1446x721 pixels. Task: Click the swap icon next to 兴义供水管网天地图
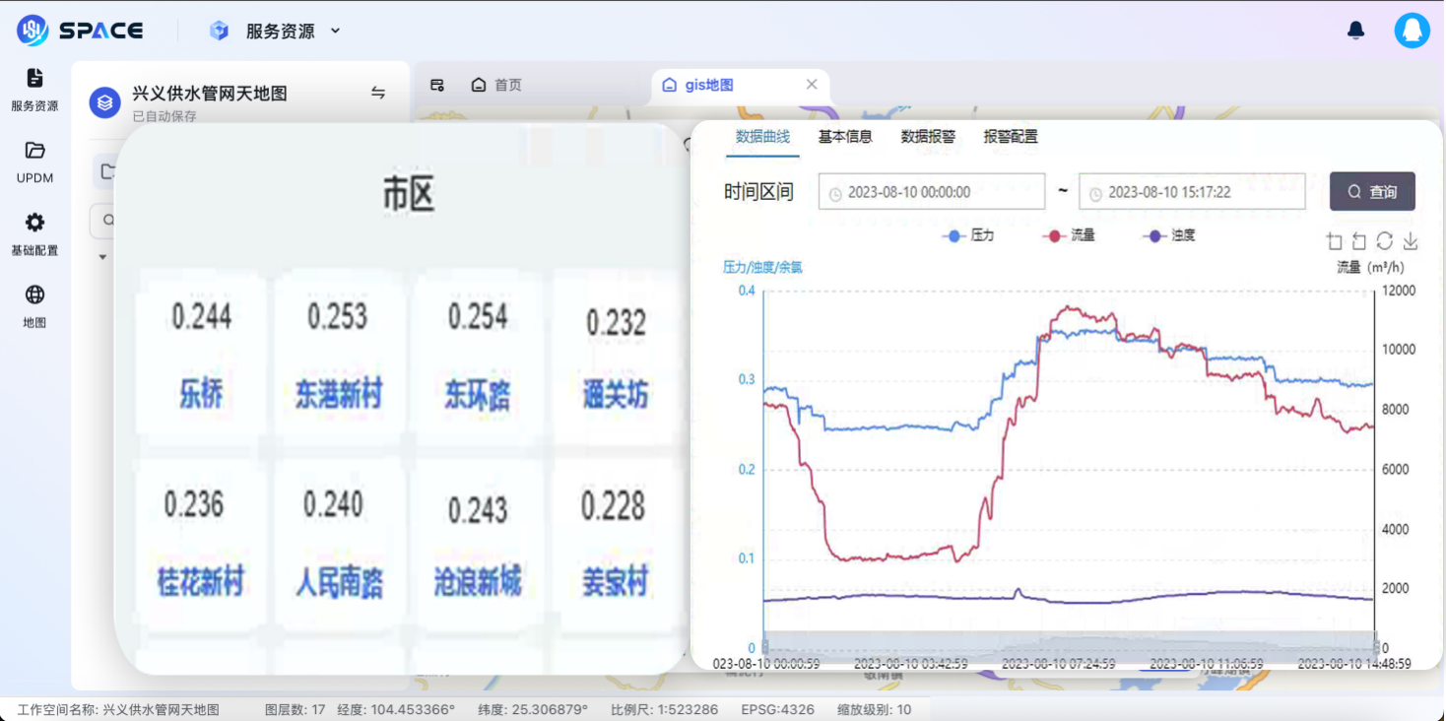point(378,92)
